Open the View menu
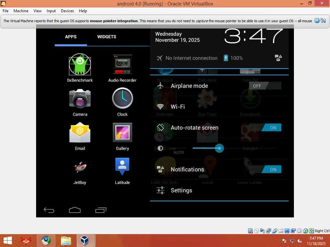The height and width of the screenshot is (247, 330). point(37,11)
